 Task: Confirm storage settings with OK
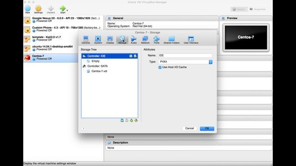207,128
